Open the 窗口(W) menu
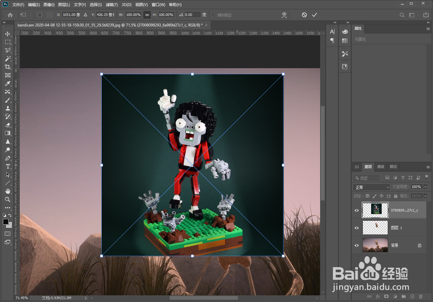Screen dimensions: 433x302 158,4
